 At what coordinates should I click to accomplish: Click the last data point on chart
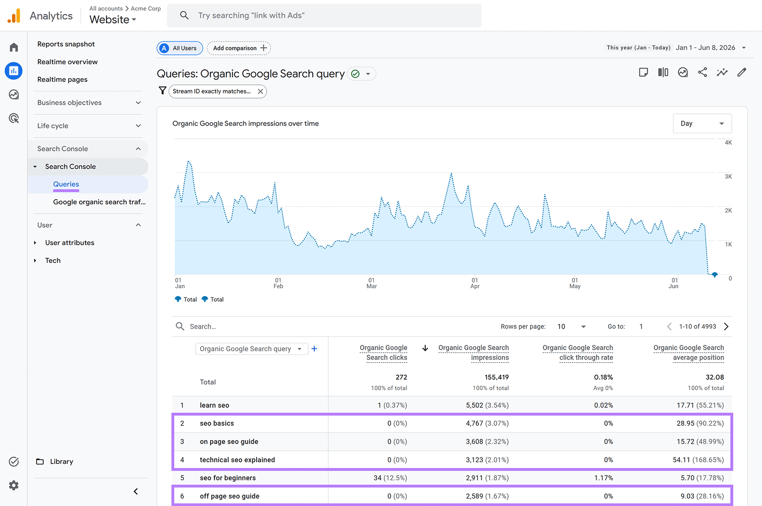(x=714, y=275)
